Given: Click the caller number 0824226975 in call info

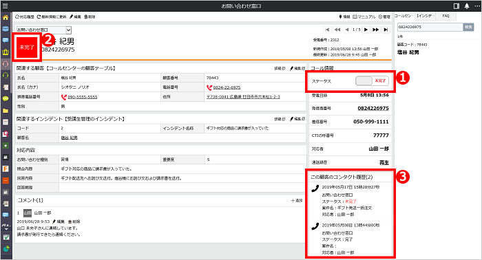Looking at the screenshot, I should 373,109.
